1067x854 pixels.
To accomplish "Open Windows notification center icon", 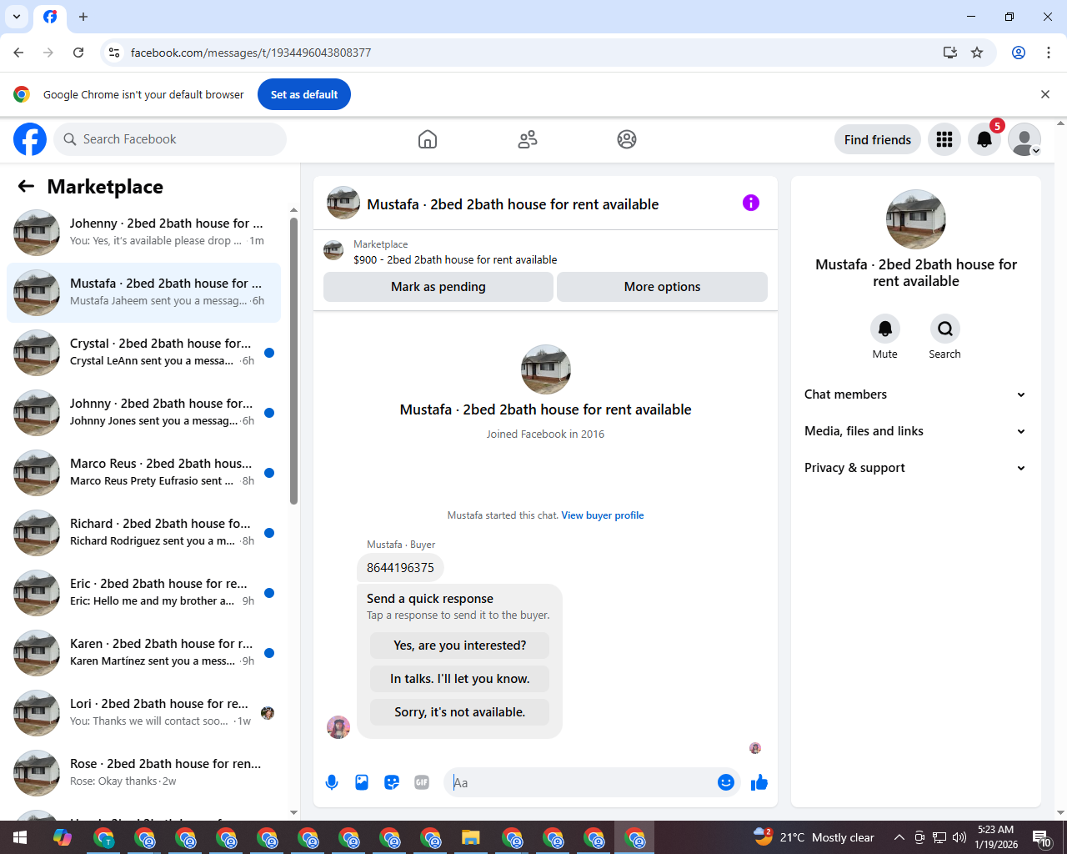I will (x=1042, y=837).
